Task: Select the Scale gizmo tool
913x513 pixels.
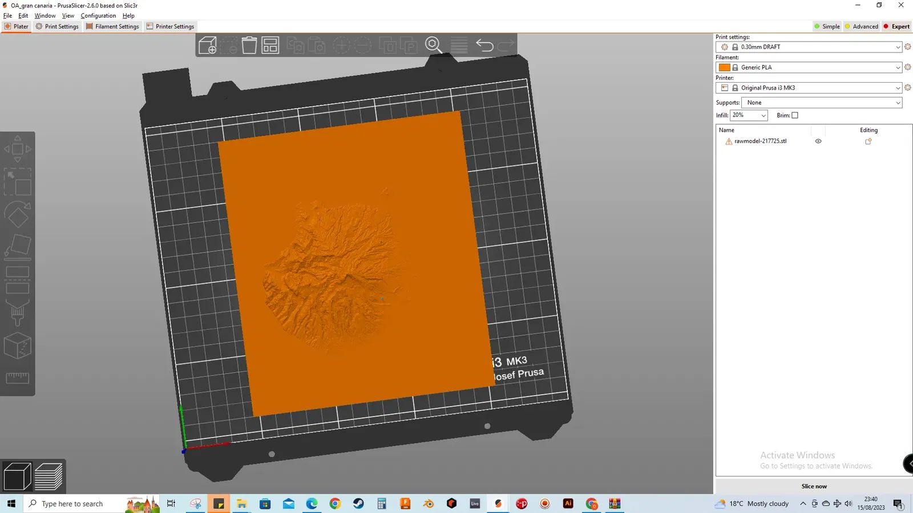Action: tap(18, 182)
